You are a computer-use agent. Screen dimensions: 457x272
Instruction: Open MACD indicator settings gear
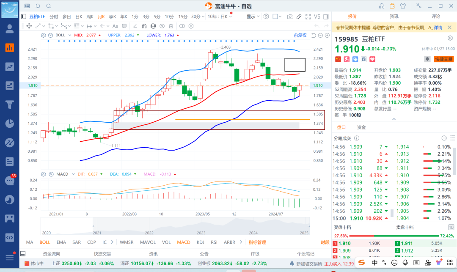click(43, 174)
